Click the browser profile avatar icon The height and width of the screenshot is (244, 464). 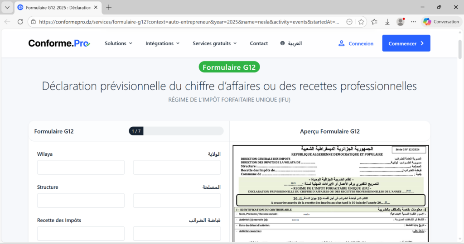coord(401,22)
